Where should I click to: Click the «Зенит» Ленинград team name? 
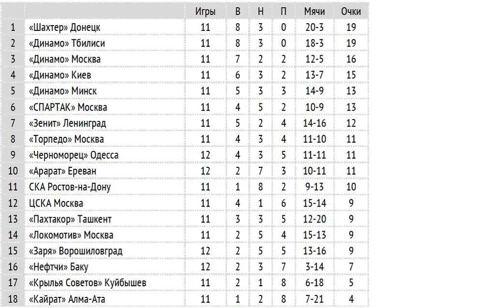[67, 123]
